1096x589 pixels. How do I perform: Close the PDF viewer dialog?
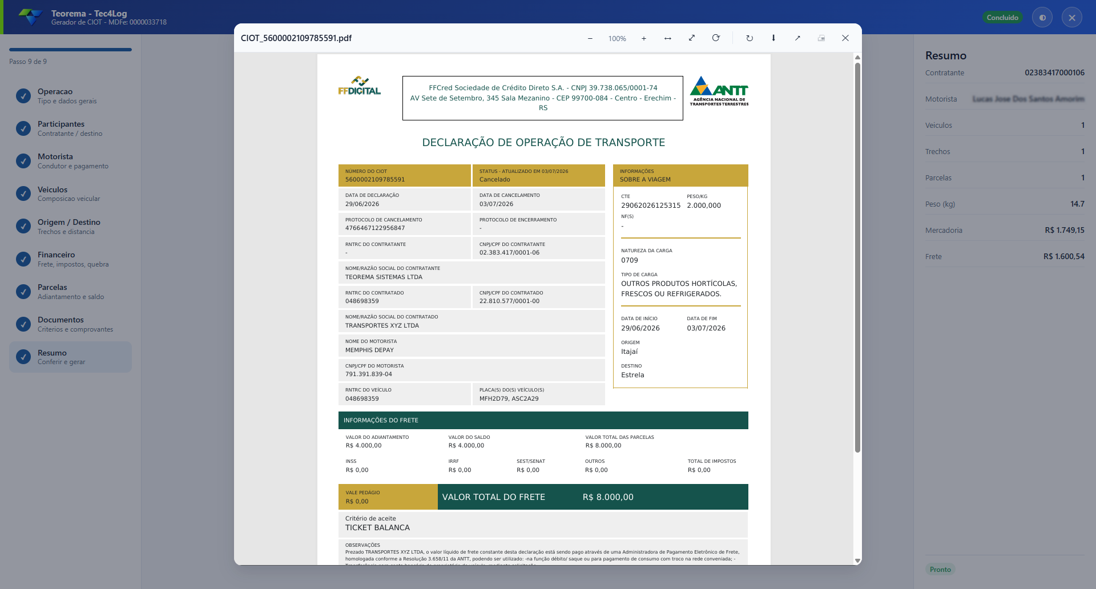(845, 38)
